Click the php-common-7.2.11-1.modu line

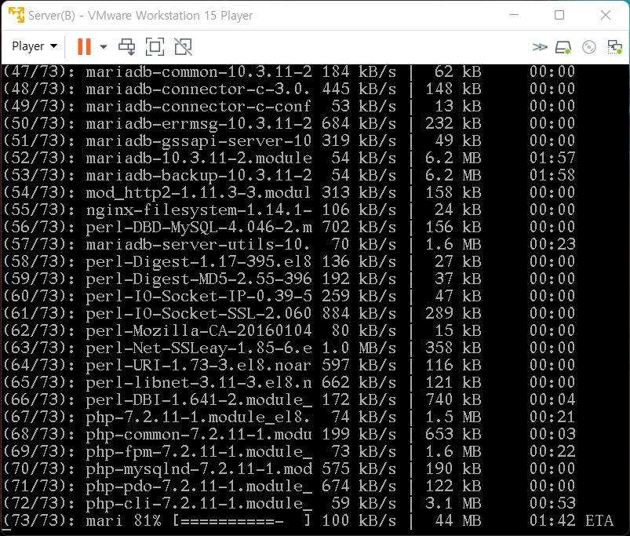tap(290, 434)
